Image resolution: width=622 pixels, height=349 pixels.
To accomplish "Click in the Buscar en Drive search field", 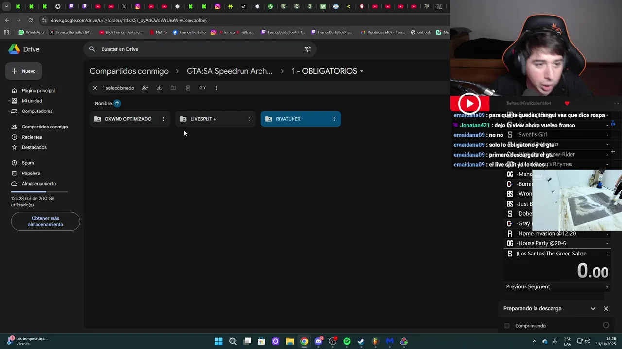I will click(199, 49).
